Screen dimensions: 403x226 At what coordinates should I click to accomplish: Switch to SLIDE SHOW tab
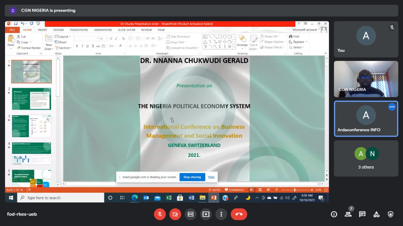coord(127,30)
